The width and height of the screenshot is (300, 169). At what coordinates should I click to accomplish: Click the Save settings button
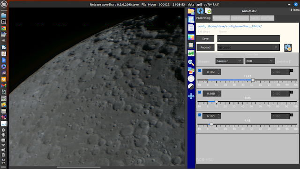point(205,38)
